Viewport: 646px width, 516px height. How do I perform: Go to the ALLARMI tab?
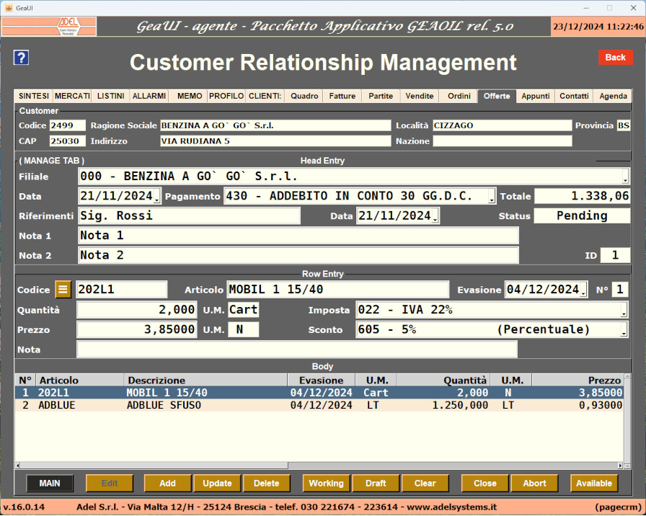pyautogui.click(x=149, y=96)
